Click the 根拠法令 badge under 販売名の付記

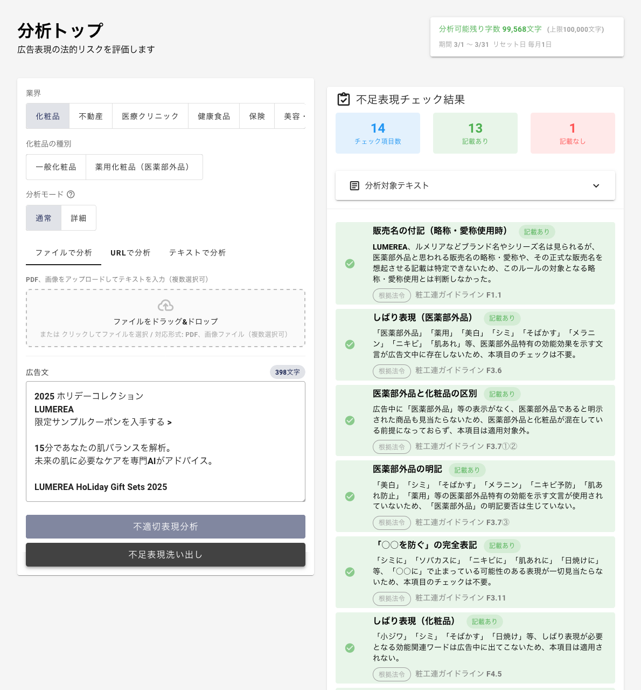392,295
